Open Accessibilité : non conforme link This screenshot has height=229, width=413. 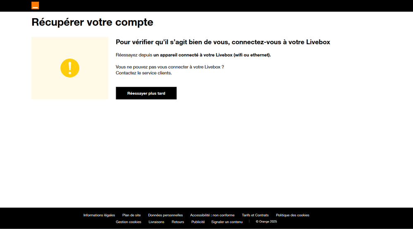point(212,215)
